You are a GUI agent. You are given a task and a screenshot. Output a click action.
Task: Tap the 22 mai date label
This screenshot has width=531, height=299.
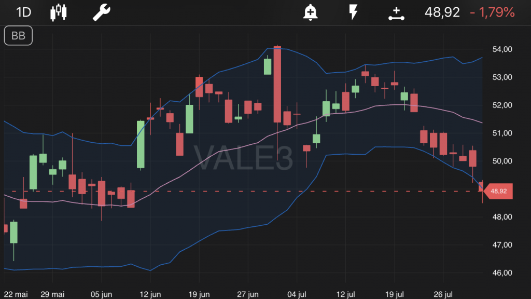(x=16, y=294)
